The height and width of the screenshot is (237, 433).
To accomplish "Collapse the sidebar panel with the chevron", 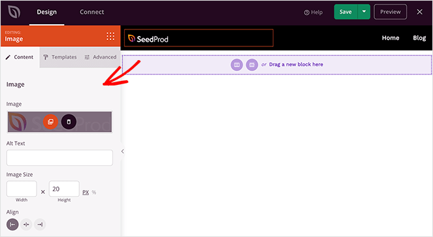I will (x=122, y=151).
